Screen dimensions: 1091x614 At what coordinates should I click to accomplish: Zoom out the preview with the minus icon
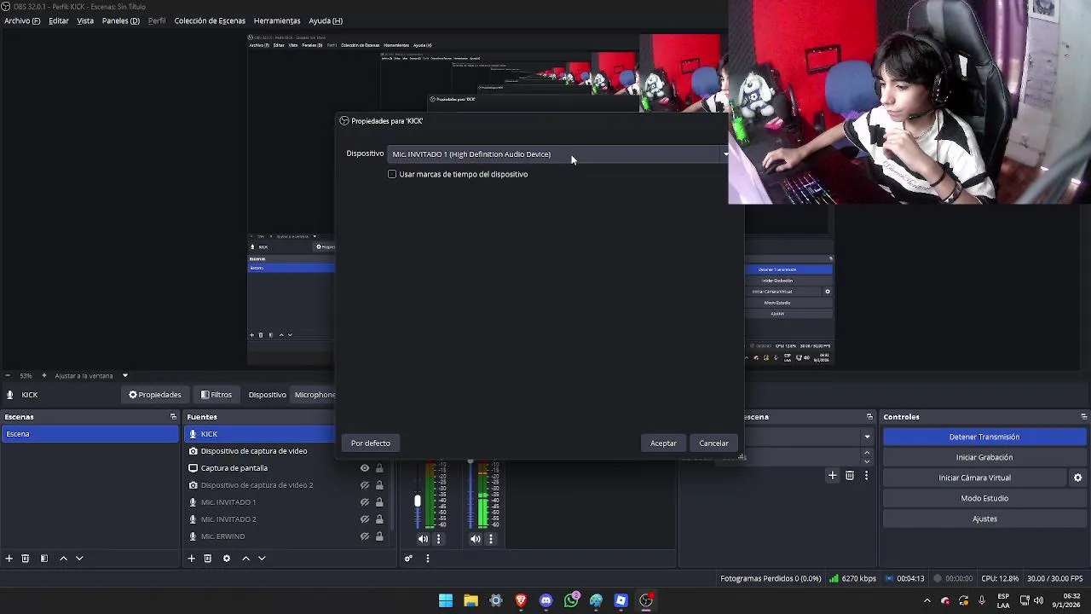pos(8,375)
